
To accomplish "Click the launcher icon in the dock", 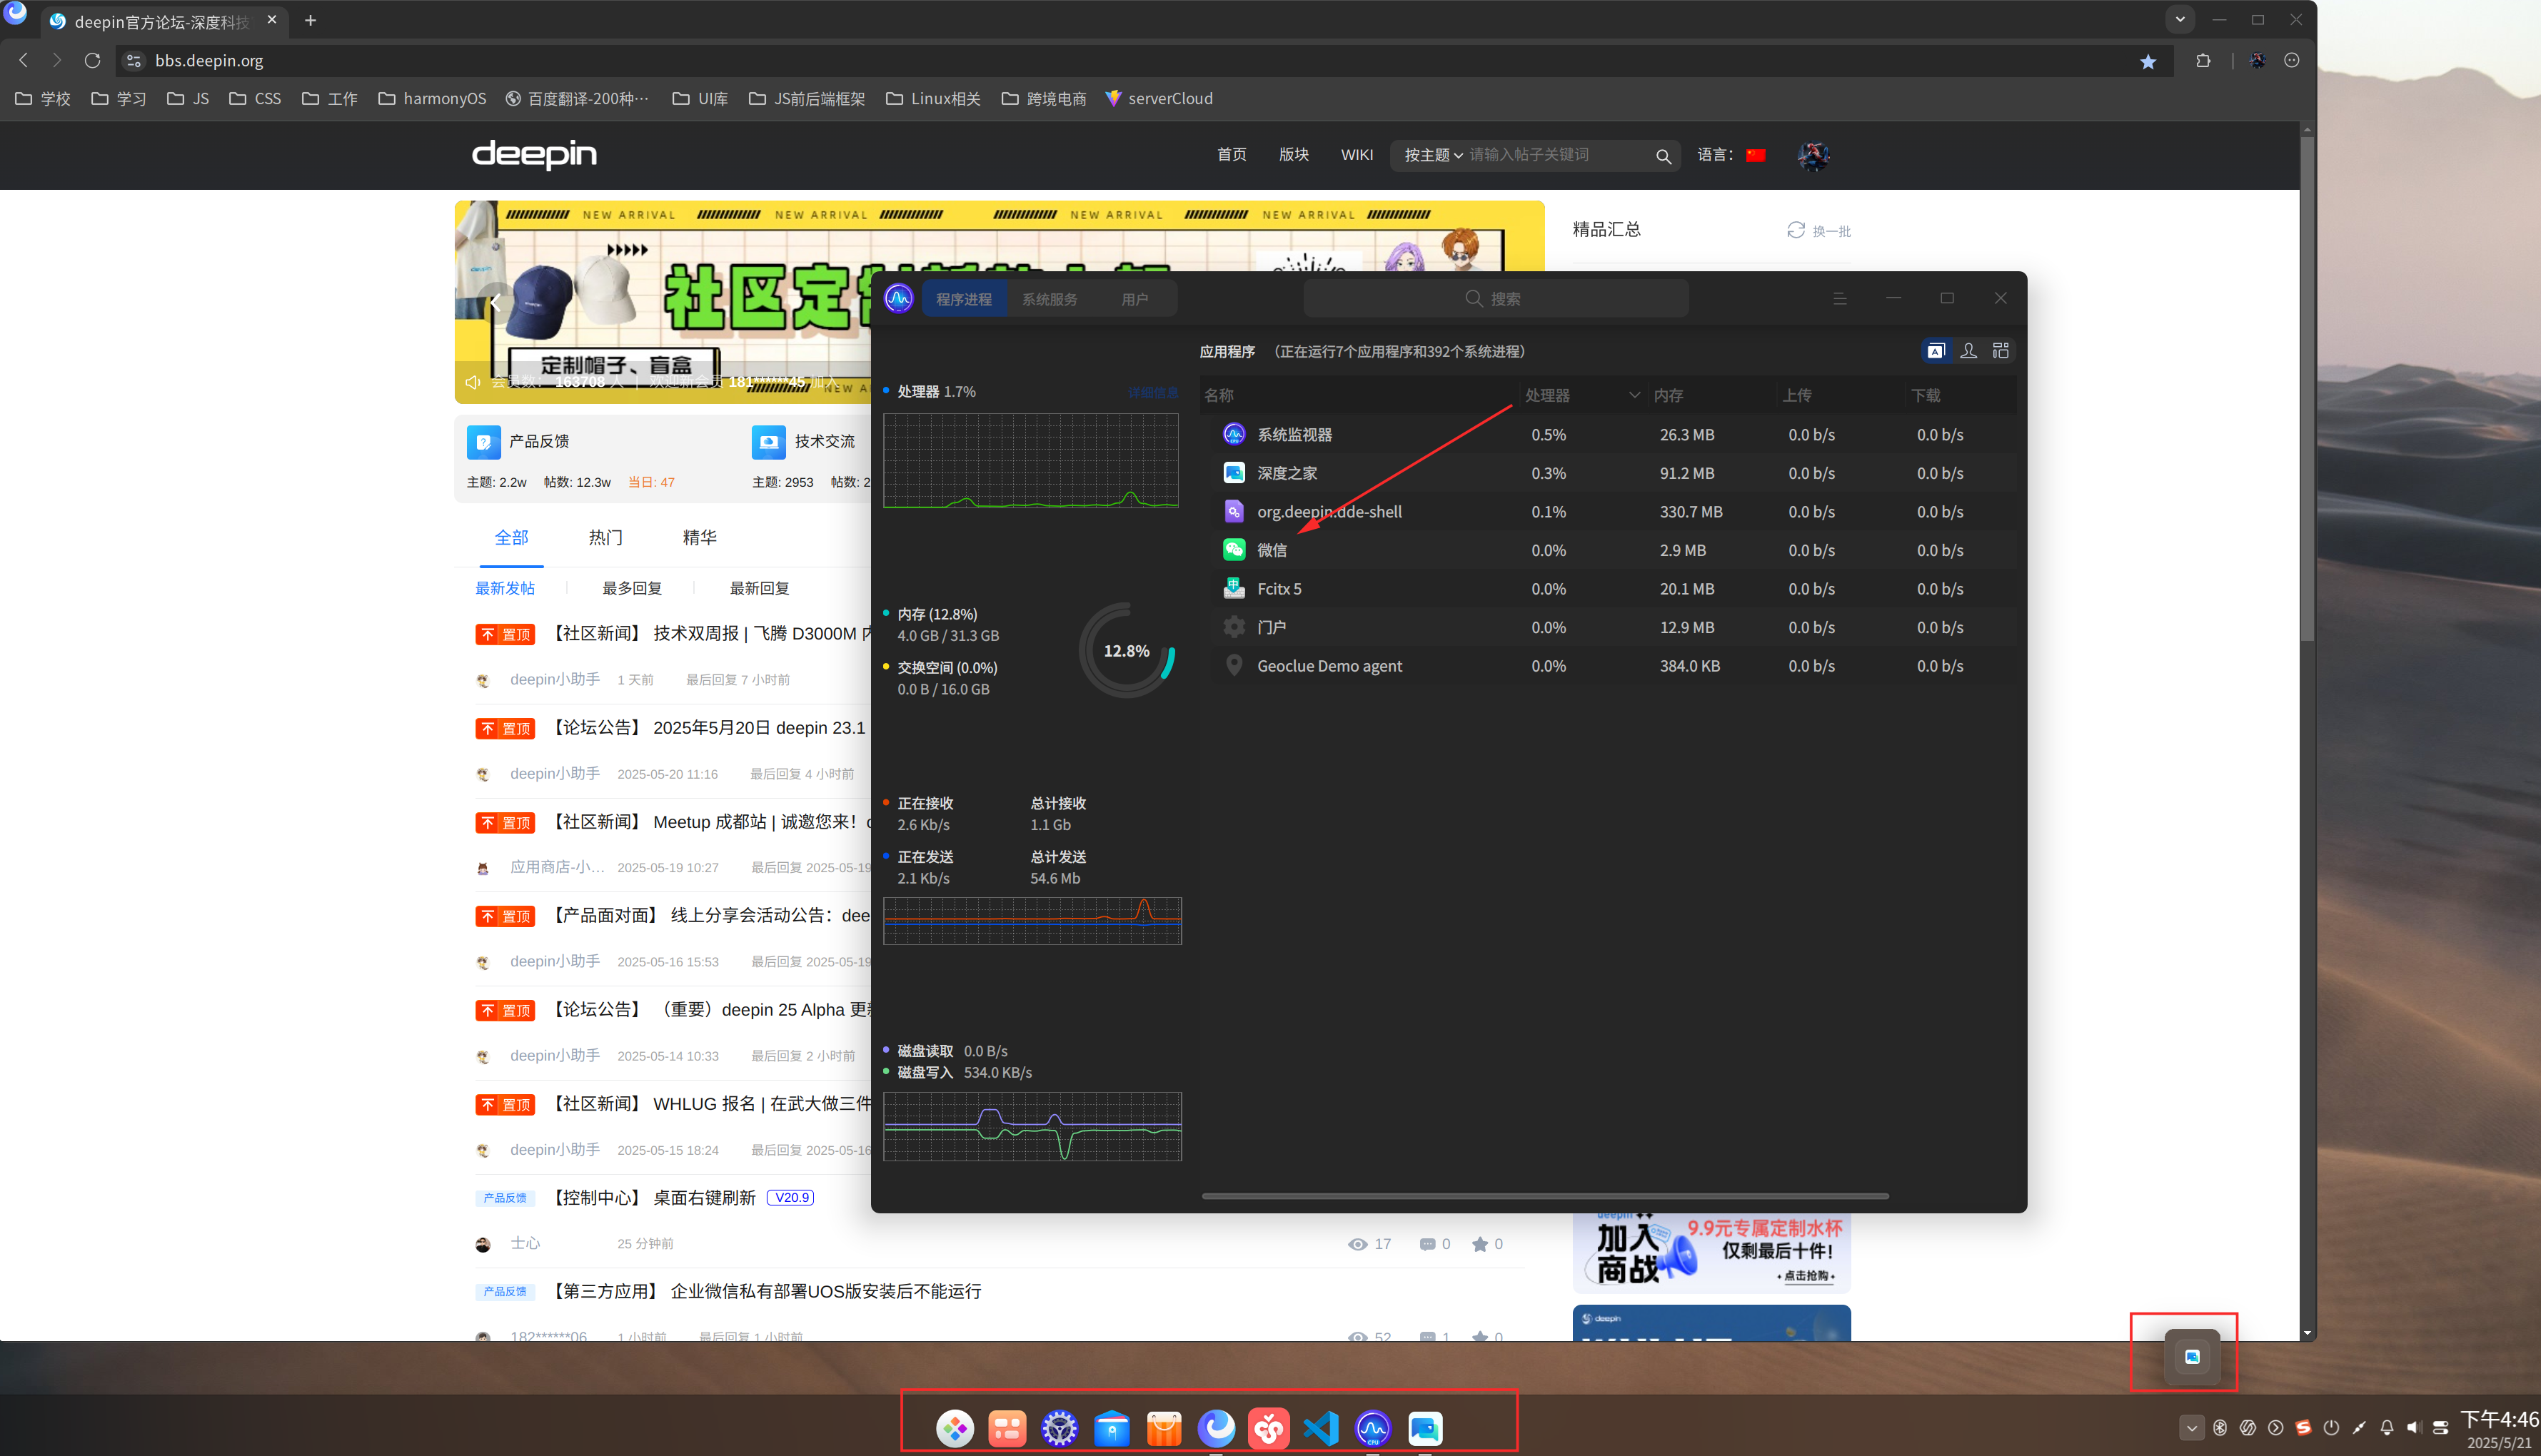I will tap(955, 1428).
